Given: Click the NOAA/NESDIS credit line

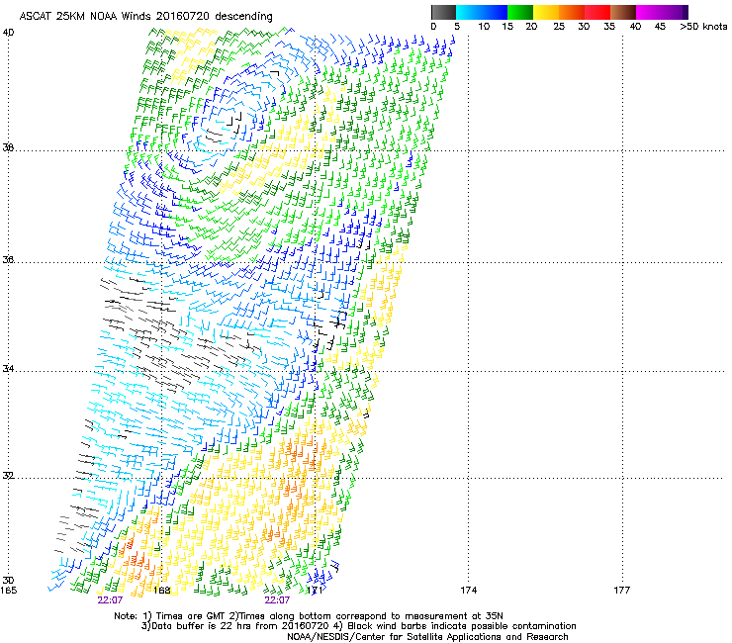Looking at the screenshot, I should click(x=427, y=637).
